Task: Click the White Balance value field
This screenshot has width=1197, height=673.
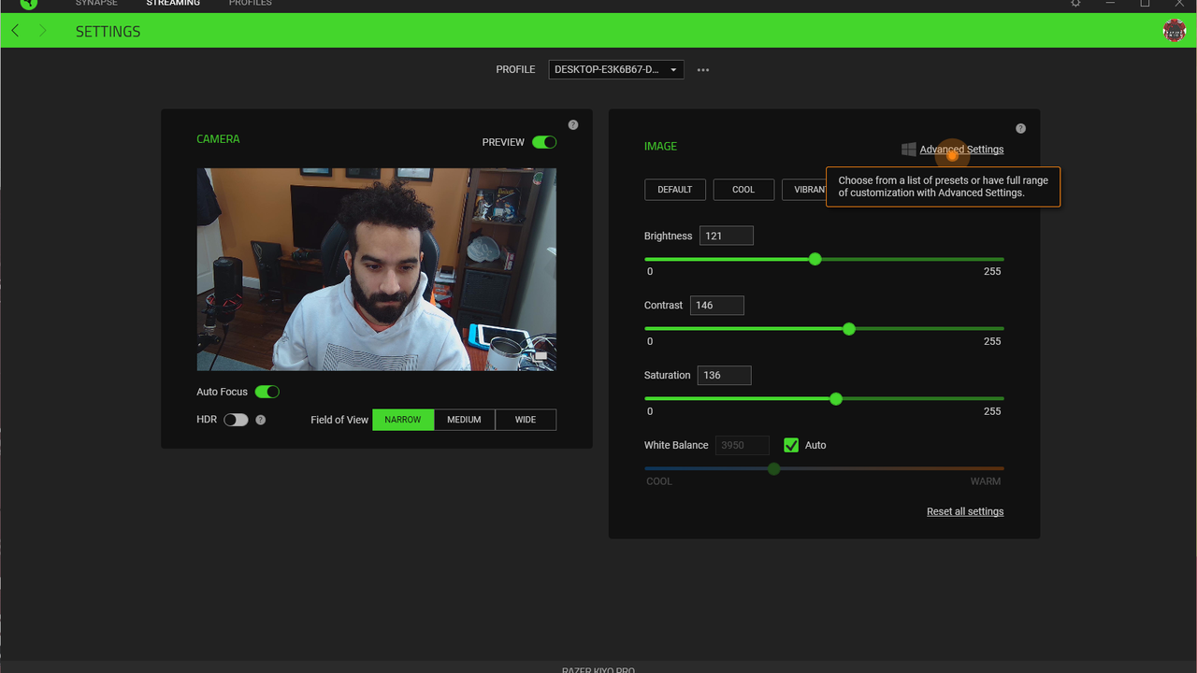Action: [743, 445]
